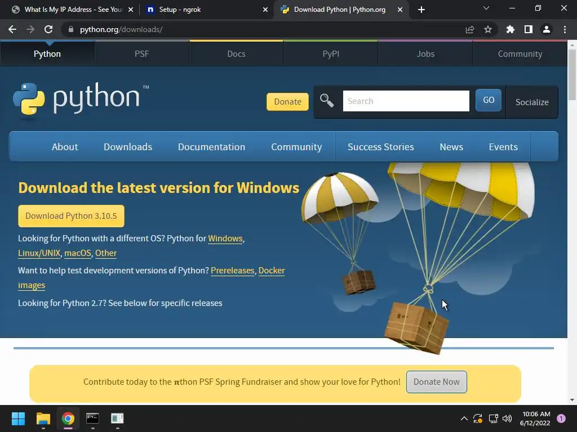Close the Setup - ngrok tab
Screen dimensions: 577x432
[265, 10]
